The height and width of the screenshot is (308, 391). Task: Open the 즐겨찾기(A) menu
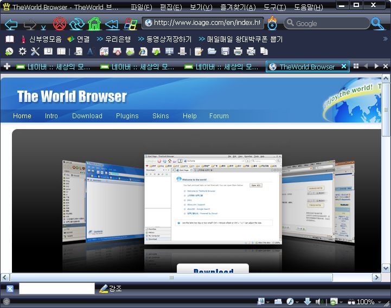[238, 7]
